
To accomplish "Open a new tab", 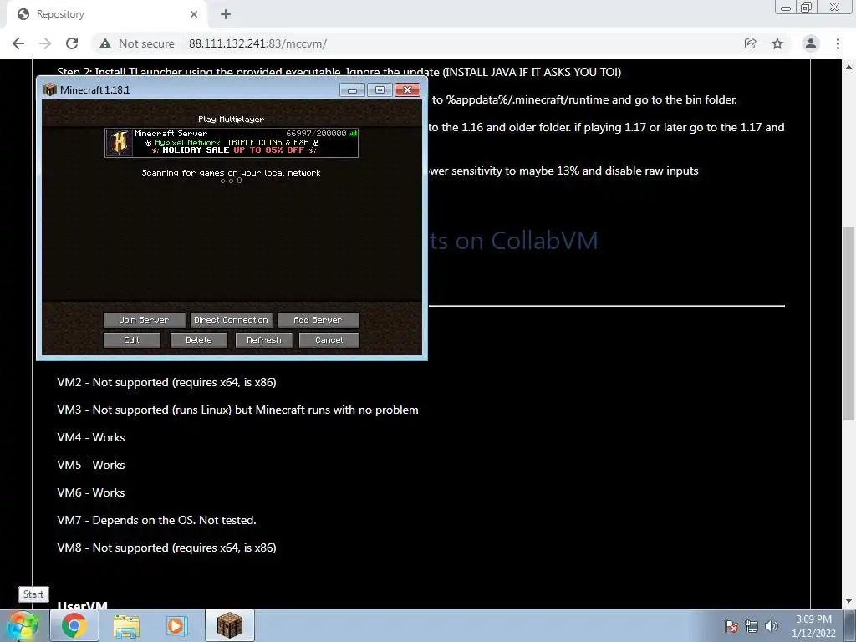I will click(x=226, y=15).
